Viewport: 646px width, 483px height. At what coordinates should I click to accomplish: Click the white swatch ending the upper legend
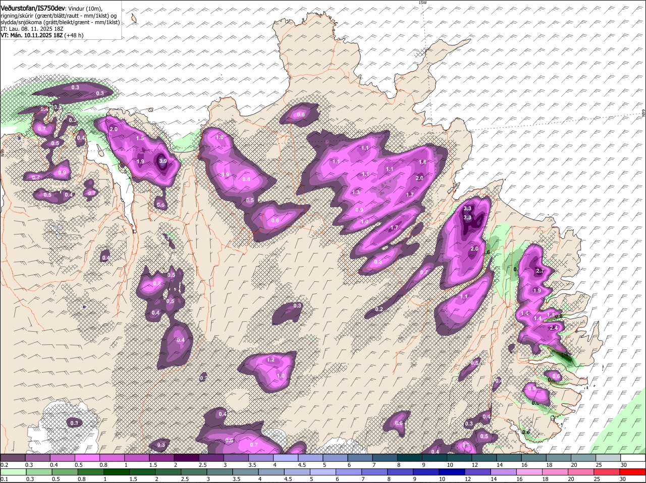633,458
